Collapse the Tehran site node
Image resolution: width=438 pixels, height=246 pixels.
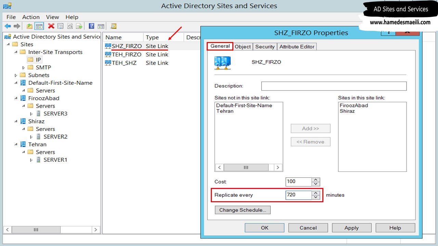pyautogui.click(x=16, y=144)
